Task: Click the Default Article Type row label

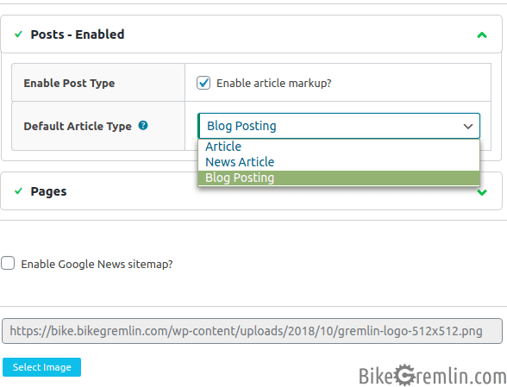Action: pyautogui.click(x=78, y=126)
